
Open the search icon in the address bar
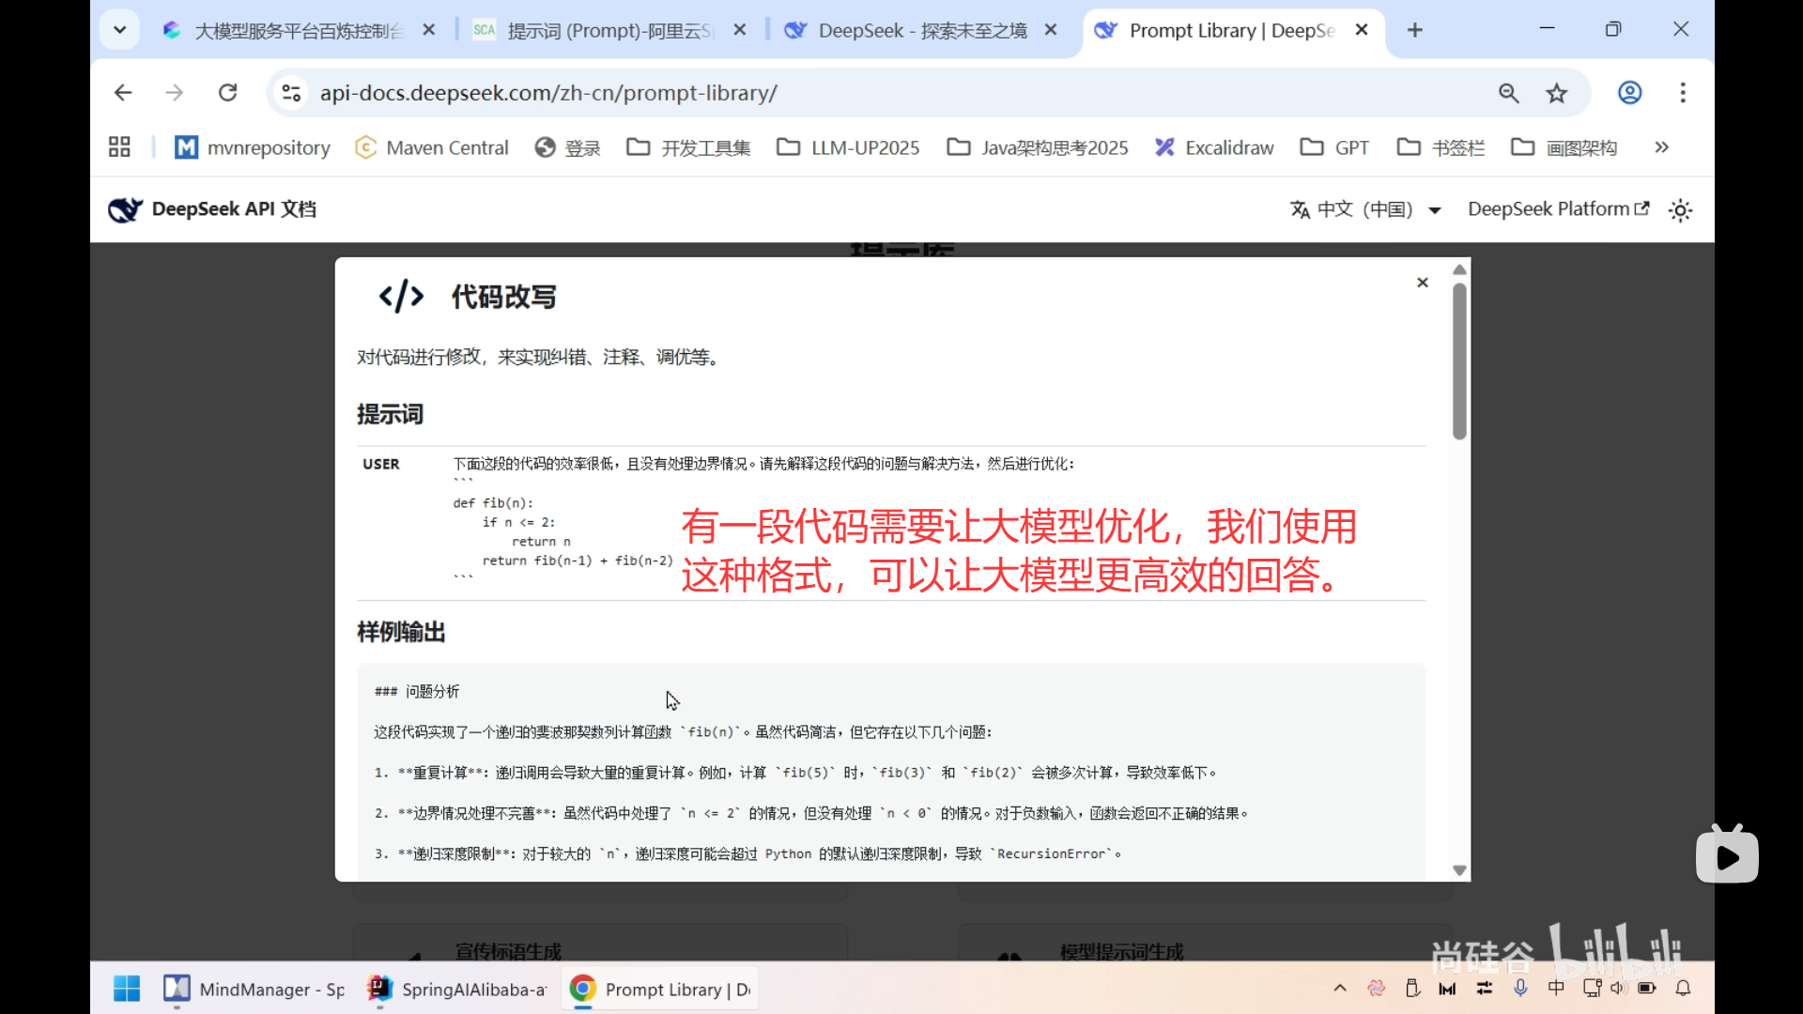coord(1508,93)
